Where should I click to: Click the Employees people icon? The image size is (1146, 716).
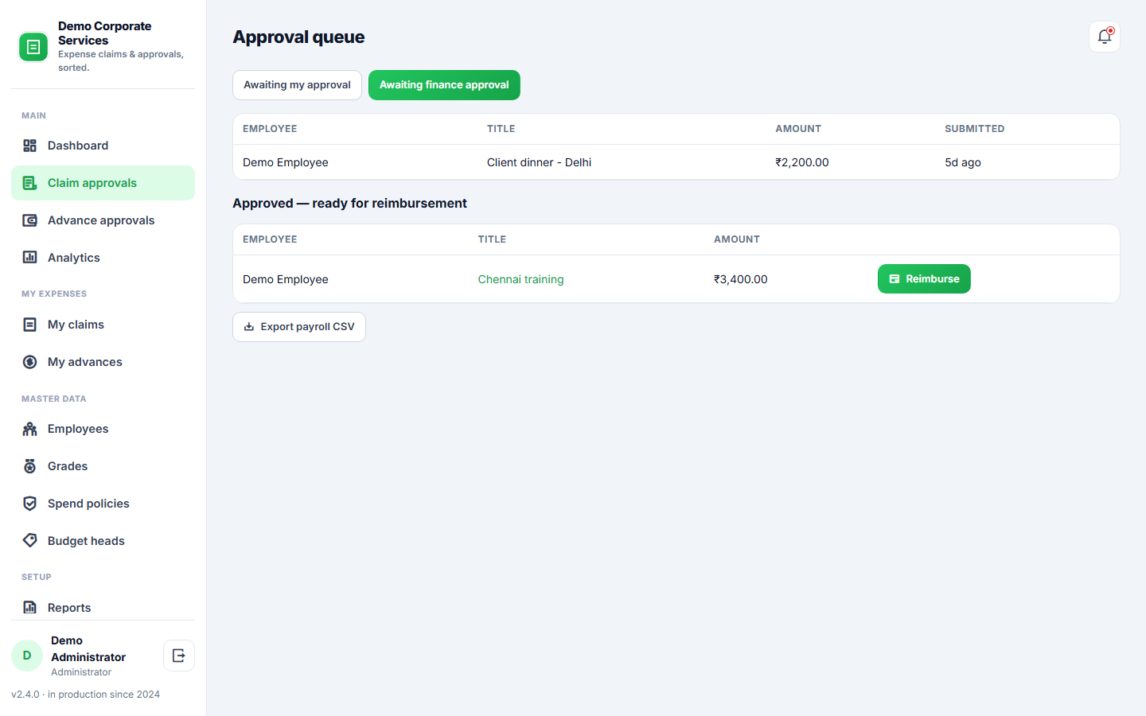click(x=30, y=429)
